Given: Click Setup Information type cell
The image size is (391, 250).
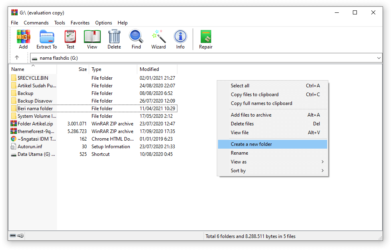Looking at the screenshot, I should [x=111, y=147].
